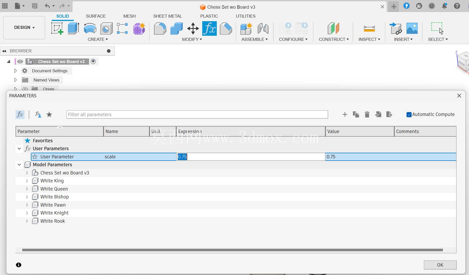Open the Data Panel grid icon
This screenshot has width=469, height=275.
(x=5, y=6)
